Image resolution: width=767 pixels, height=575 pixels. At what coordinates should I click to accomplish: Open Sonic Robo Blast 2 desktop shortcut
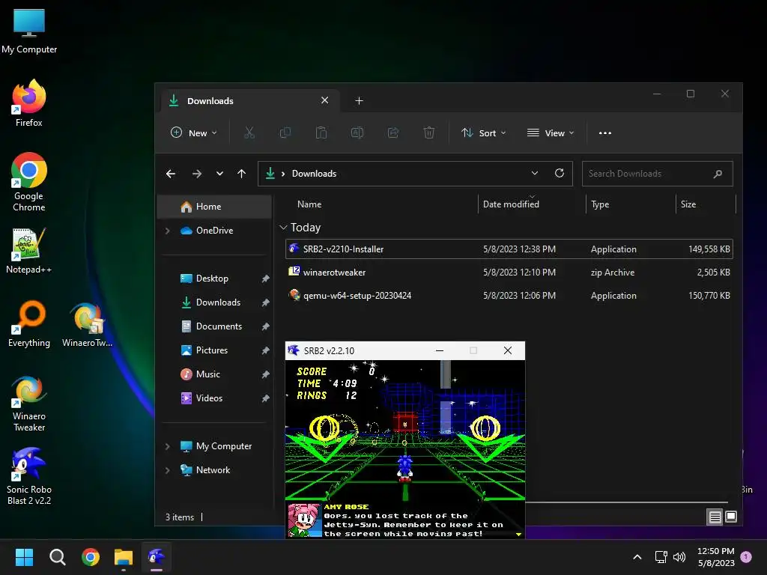pos(29,476)
